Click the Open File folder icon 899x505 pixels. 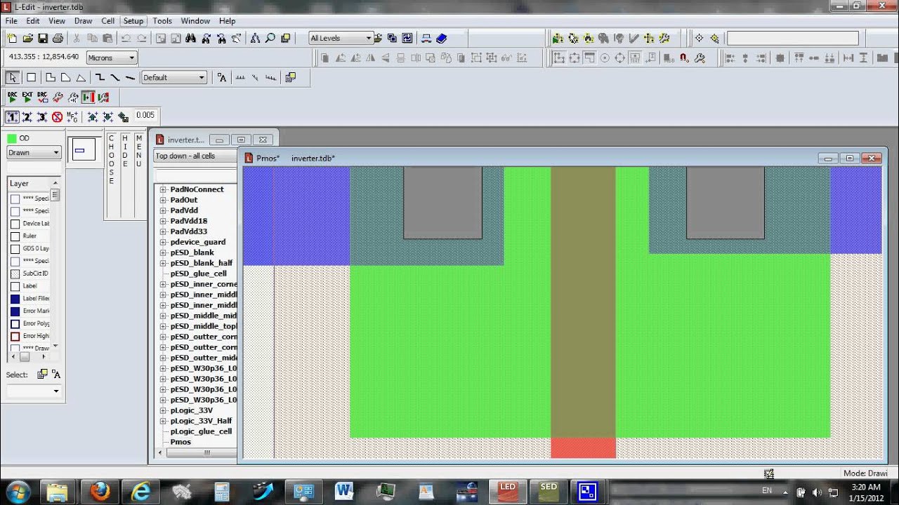point(27,39)
